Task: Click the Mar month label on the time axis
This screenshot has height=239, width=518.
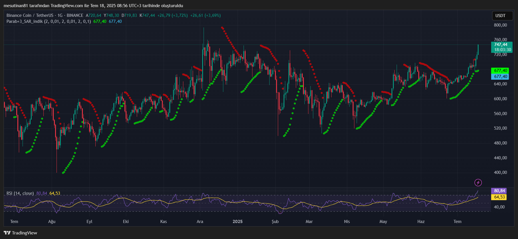Action: point(309,222)
